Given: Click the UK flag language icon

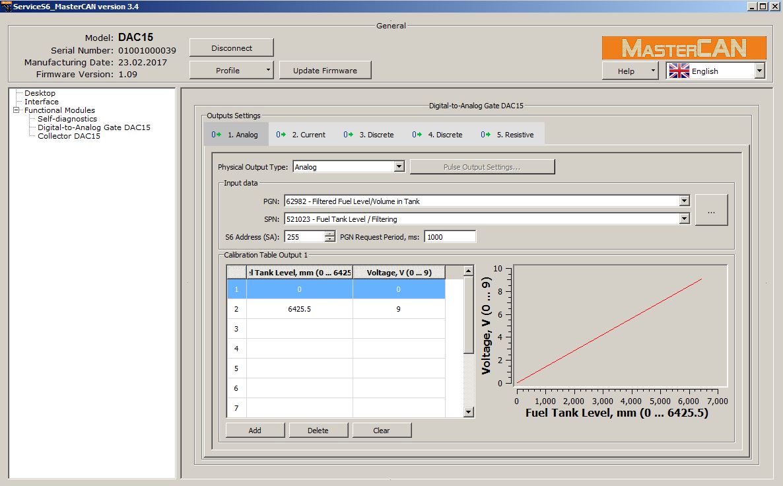Looking at the screenshot, I should tap(679, 71).
